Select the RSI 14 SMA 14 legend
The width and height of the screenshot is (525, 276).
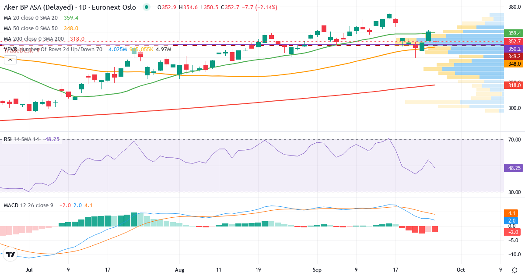pos(21,139)
